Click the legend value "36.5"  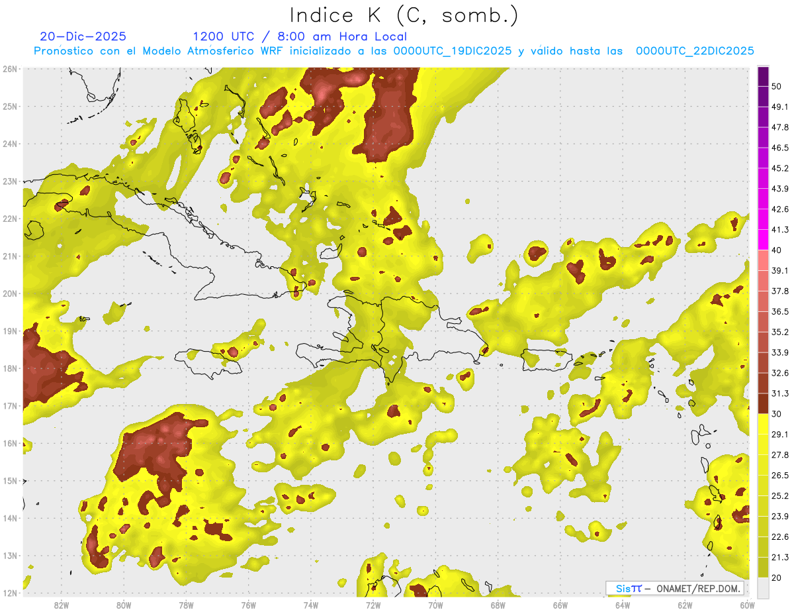click(x=780, y=311)
